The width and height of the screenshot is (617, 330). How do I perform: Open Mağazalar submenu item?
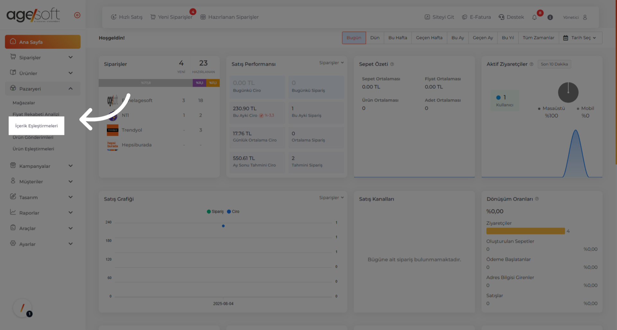tap(24, 103)
